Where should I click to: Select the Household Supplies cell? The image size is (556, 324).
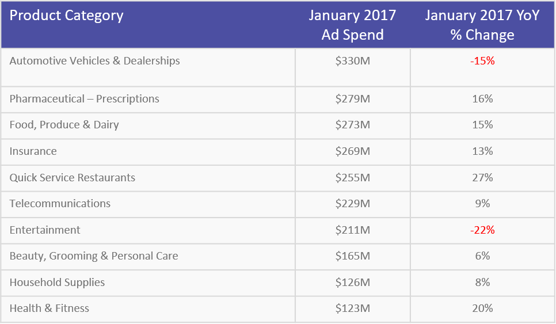tap(58, 283)
